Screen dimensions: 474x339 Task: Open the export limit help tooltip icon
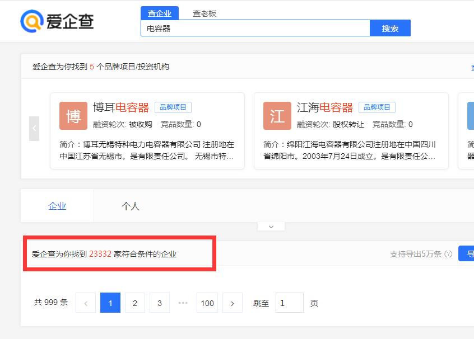(448, 253)
